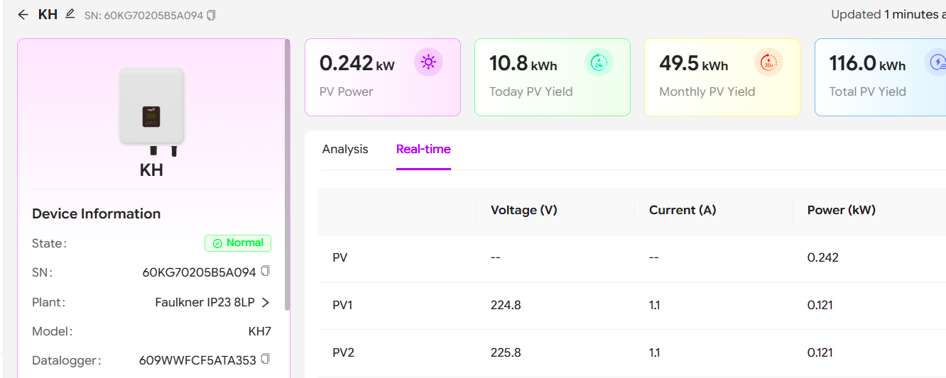Image resolution: width=946 pixels, height=378 pixels.
Task: Click the pencil icon to edit KH name
Action: point(70,13)
